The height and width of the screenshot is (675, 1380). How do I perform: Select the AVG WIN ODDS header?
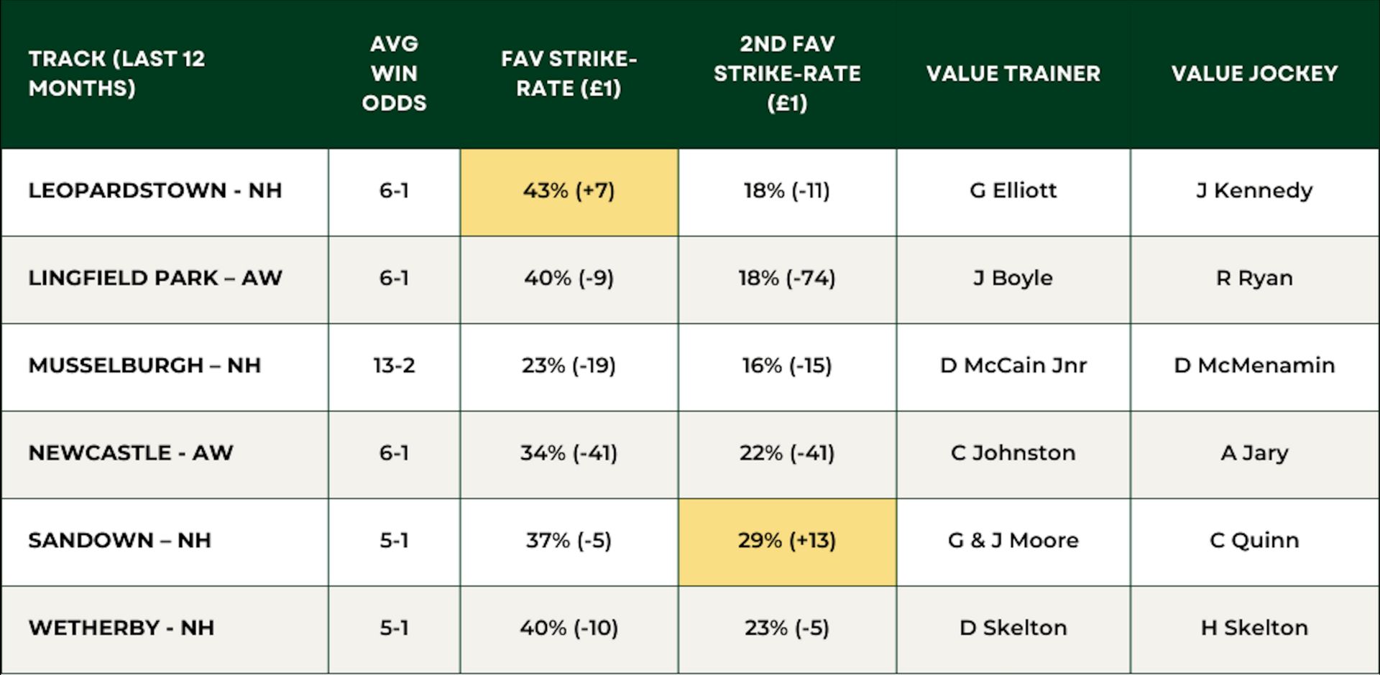pyautogui.click(x=394, y=73)
